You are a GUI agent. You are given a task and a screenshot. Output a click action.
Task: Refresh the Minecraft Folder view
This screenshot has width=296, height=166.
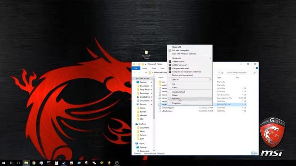point(222,73)
